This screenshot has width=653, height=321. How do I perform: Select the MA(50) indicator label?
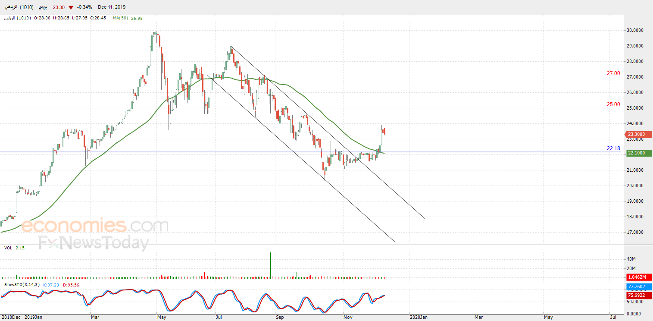(120, 18)
